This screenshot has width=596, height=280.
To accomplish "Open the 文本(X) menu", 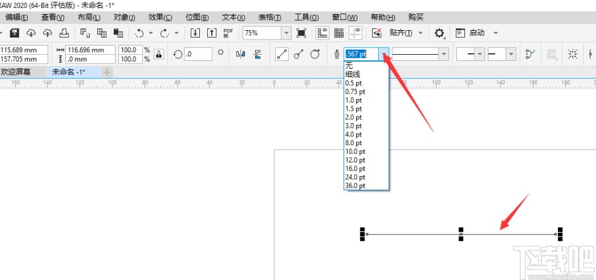I will coord(233,17).
